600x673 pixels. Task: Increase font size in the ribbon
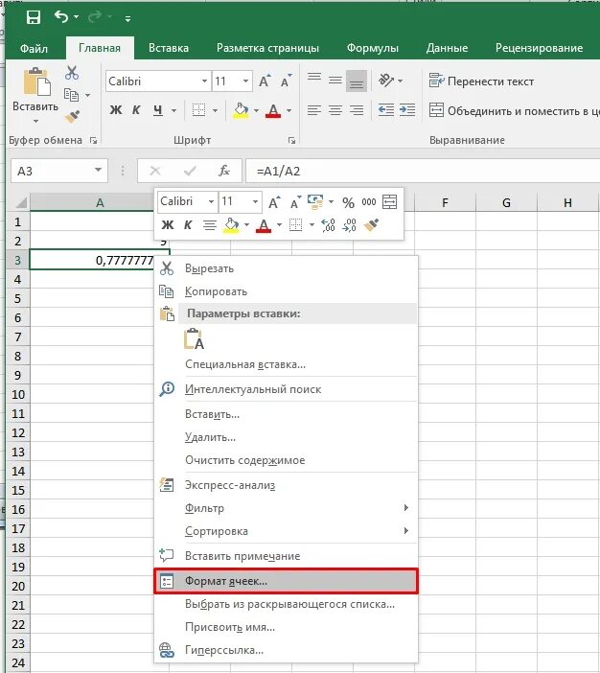coord(265,81)
